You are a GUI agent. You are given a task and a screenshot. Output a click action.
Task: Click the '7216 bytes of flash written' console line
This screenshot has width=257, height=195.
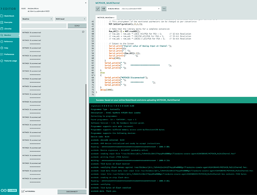[x=110, y=164]
